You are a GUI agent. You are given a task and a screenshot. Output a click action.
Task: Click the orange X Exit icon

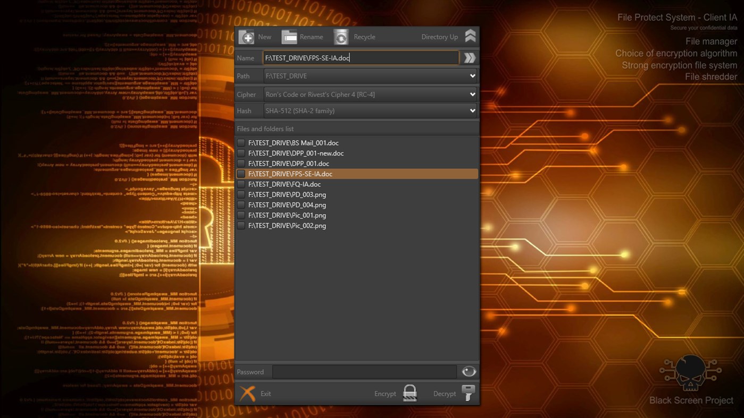[247, 393]
